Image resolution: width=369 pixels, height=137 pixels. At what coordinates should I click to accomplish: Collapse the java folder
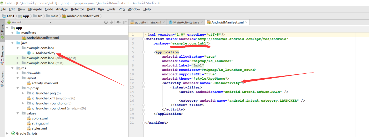point(12,43)
